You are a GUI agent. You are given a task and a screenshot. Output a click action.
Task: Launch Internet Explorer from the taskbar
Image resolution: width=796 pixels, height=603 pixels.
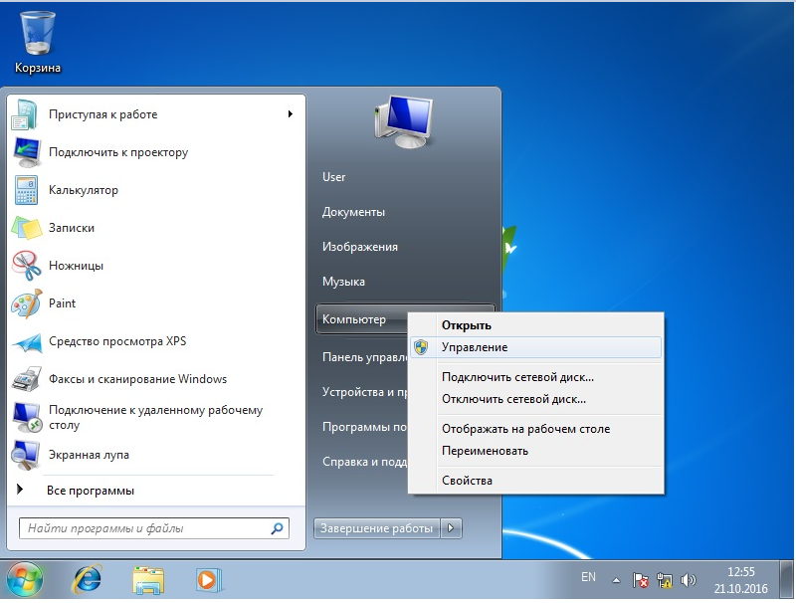[x=88, y=580]
